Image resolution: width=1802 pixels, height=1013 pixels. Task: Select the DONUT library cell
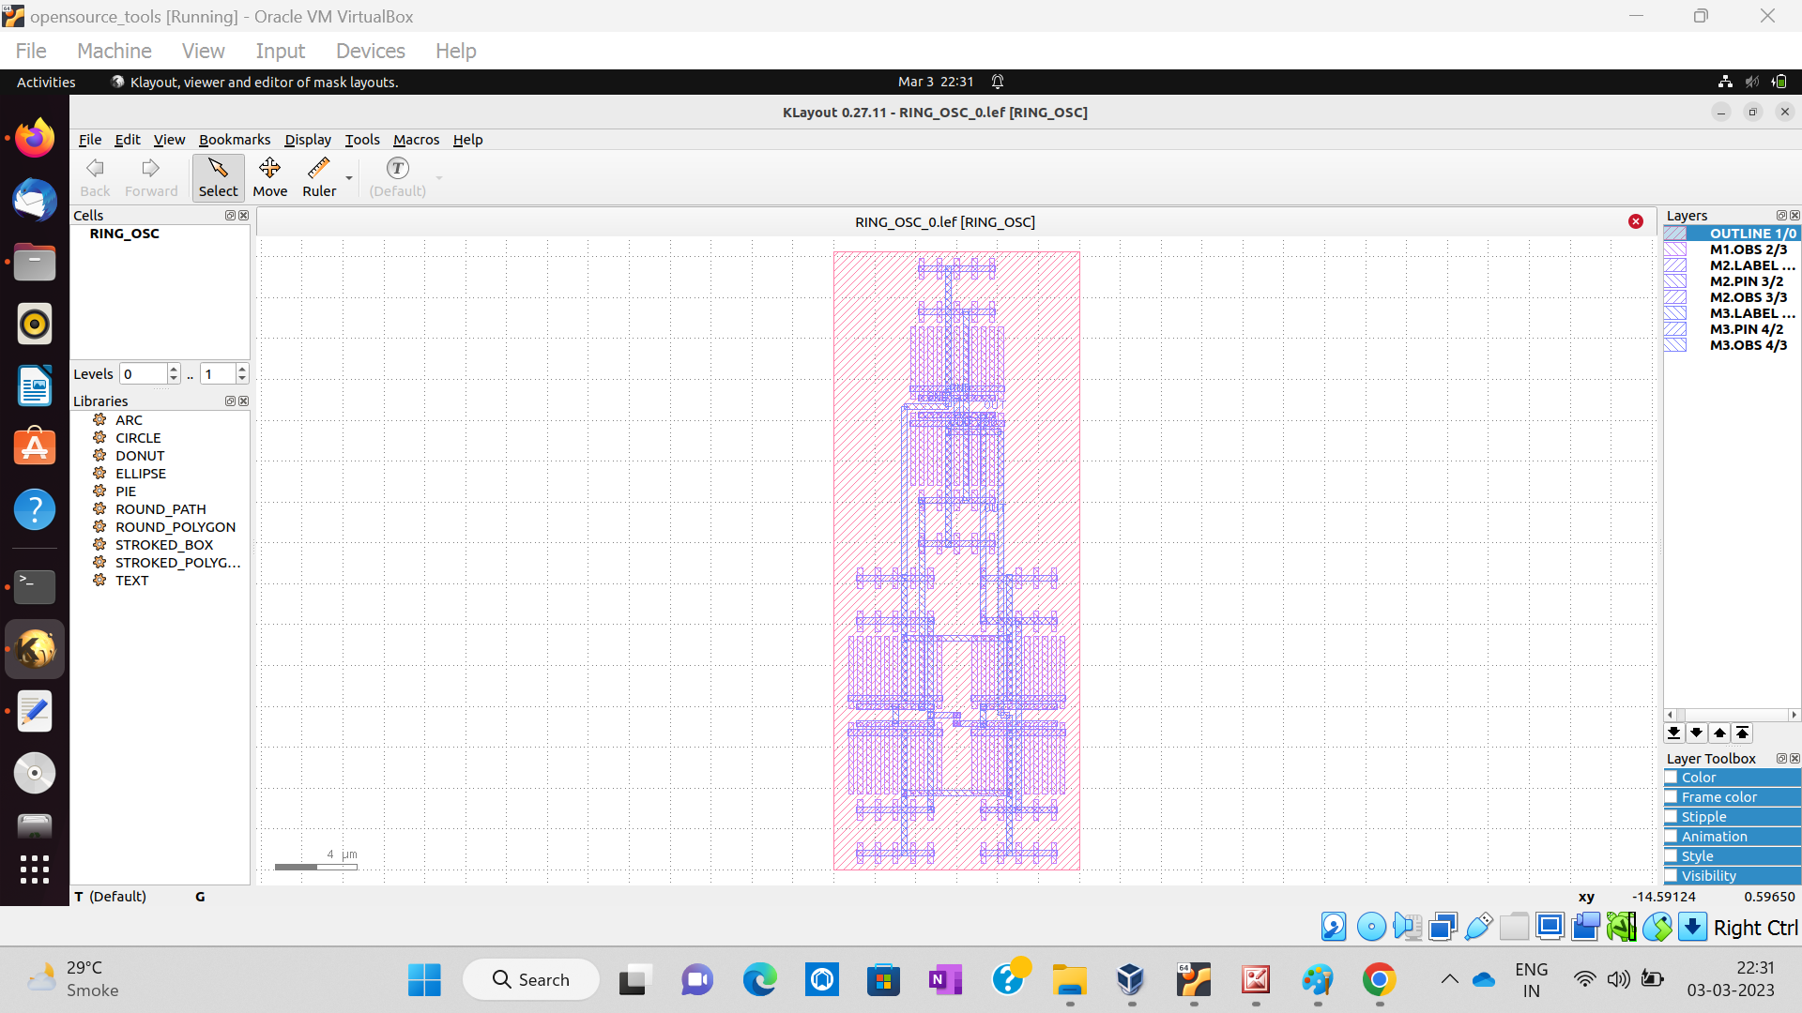click(x=140, y=456)
